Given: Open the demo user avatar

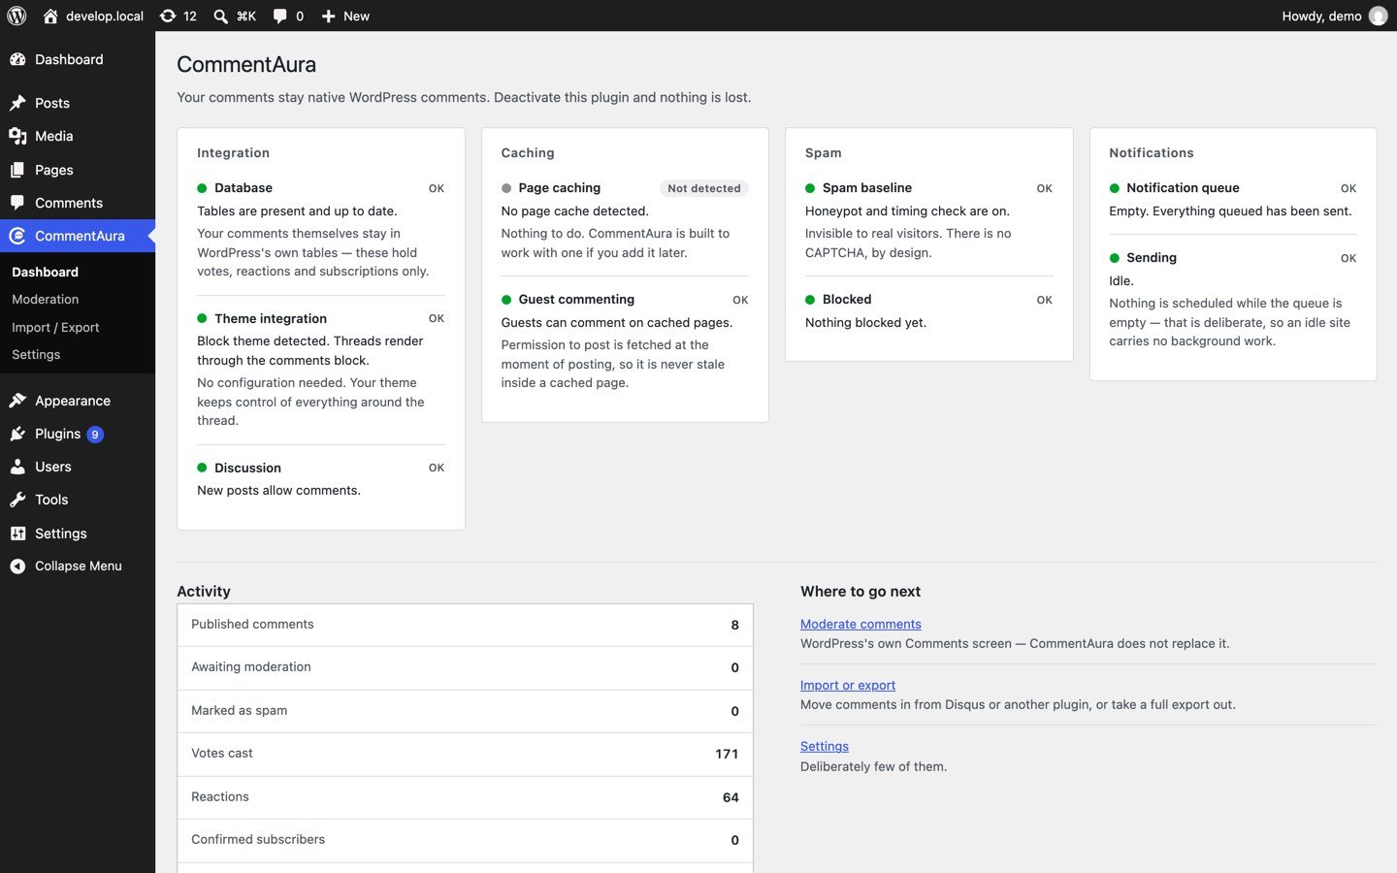Looking at the screenshot, I should point(1378,16).
